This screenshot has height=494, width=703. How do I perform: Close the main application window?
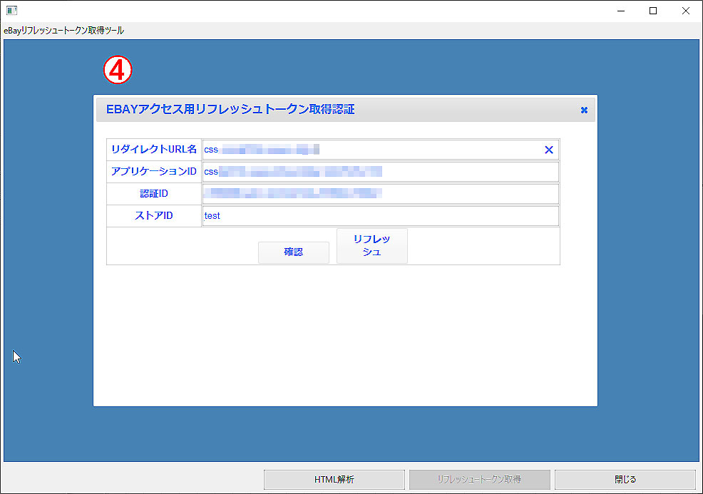685,11
